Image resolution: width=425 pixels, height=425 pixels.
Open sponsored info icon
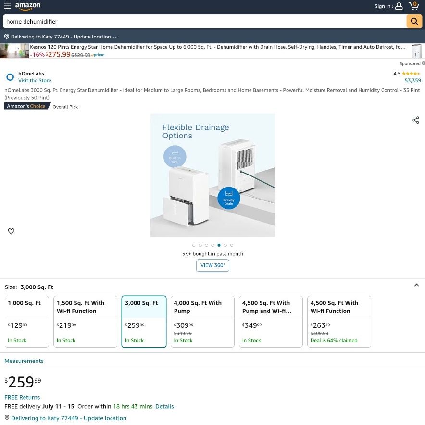[x=423, y=63]
